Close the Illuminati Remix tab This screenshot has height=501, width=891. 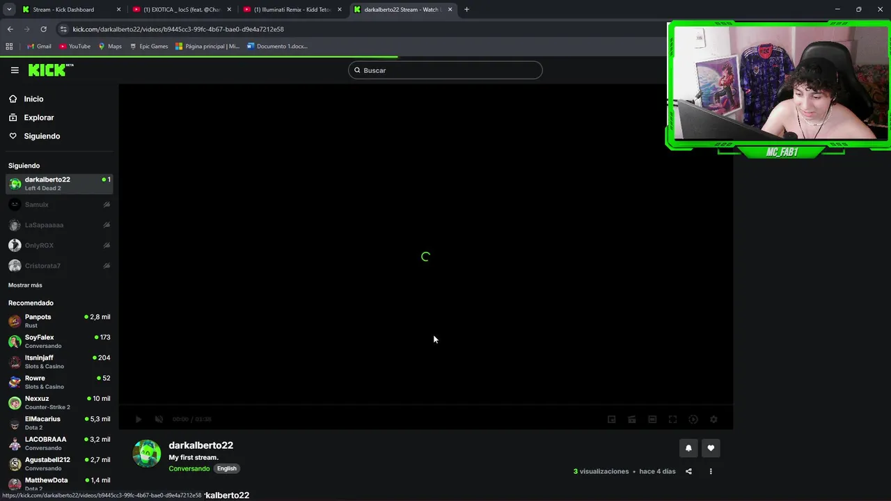[340, 10]
